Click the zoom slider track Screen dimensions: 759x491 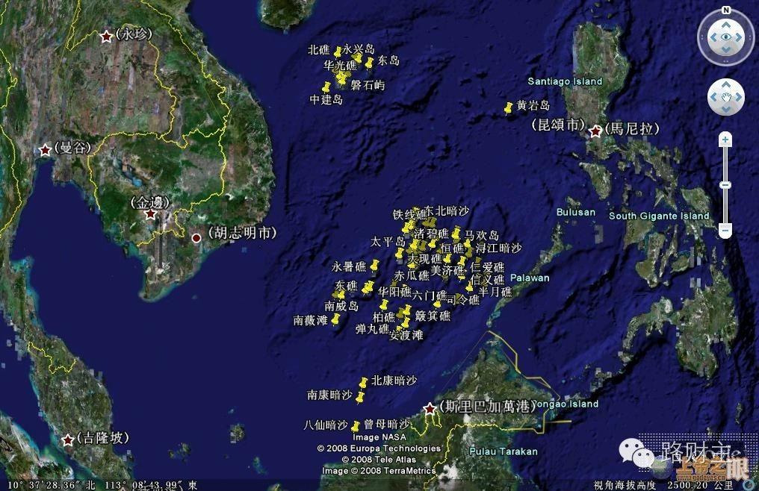click(725, 184)
